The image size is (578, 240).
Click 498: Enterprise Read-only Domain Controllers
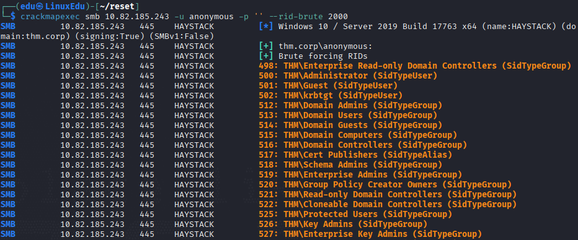point(415,66)
